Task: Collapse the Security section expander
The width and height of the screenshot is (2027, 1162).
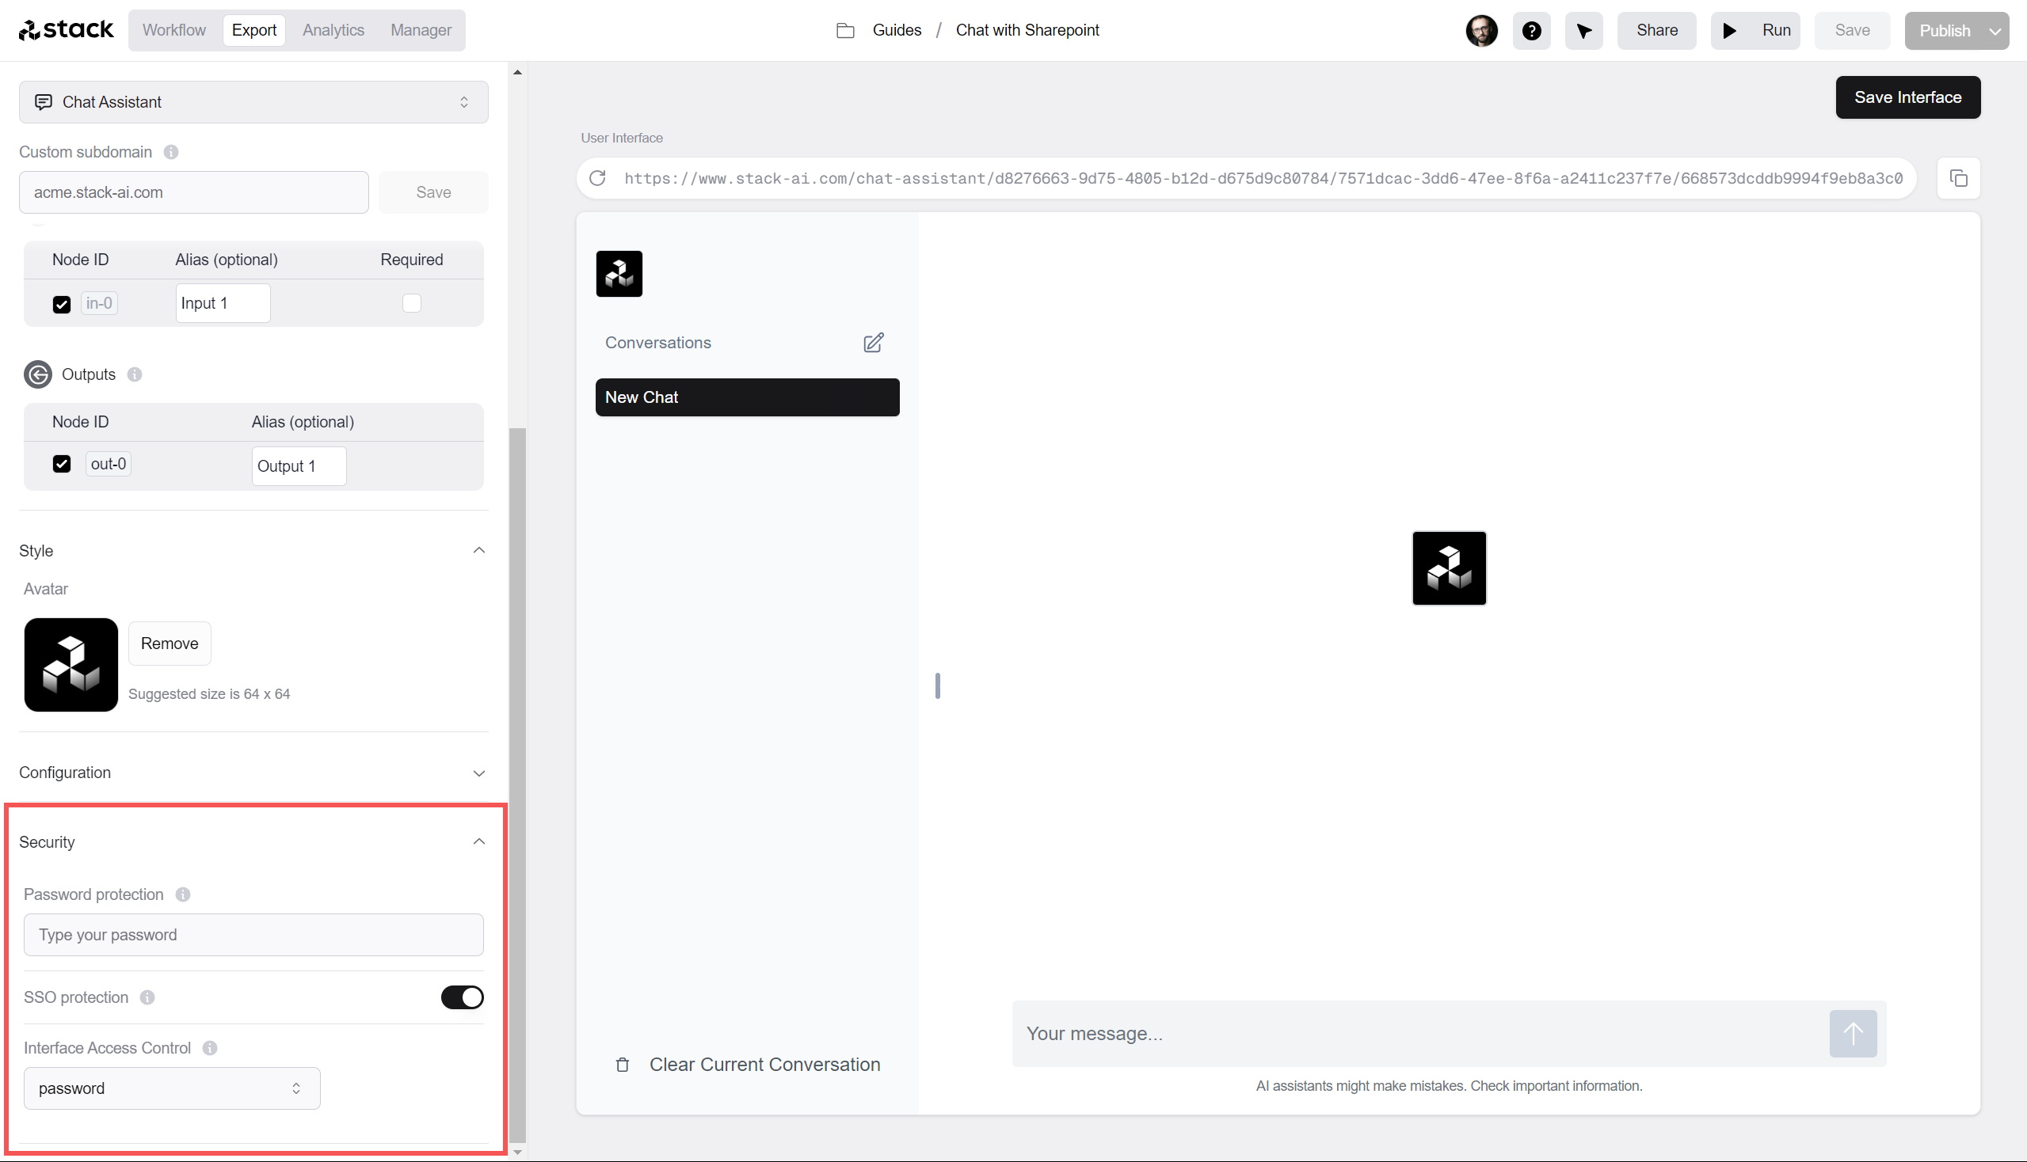Action: pyautogui.click(x=480, y=842)
